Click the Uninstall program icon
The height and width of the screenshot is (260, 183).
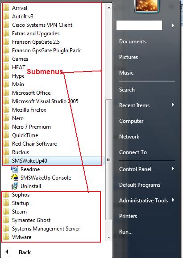pos(15,186)
